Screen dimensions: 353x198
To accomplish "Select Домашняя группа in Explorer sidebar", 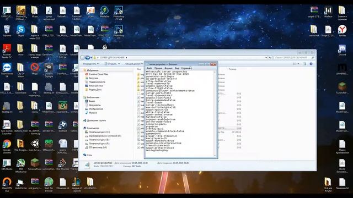I will click(x=96, y=120).
